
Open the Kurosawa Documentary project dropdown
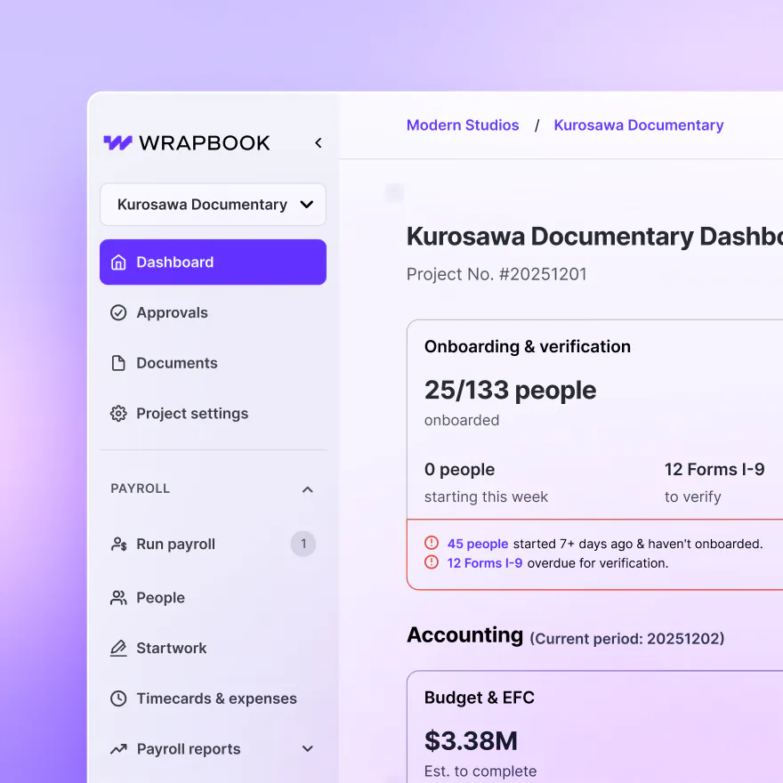(213, 205)
